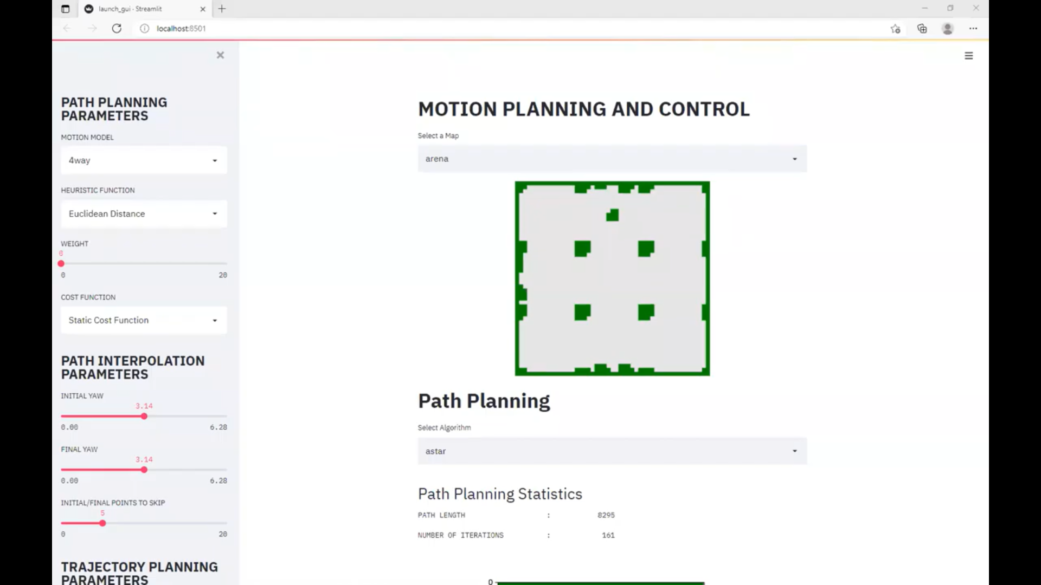
Task: Expand the Heuristic Function Euclidean Distance dropdown
Action: (144, 213)
